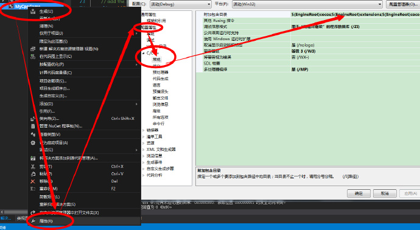Click the paste icon beside Ctrl+V entry
Screen dimensions: 420x230
tap(33, 174)
